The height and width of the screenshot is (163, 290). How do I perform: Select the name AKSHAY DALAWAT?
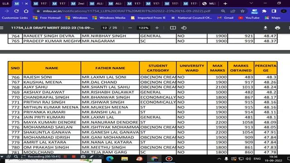44,92
